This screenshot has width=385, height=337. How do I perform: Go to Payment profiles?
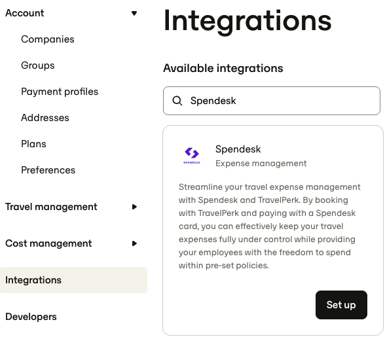click(x=60, y=92)
